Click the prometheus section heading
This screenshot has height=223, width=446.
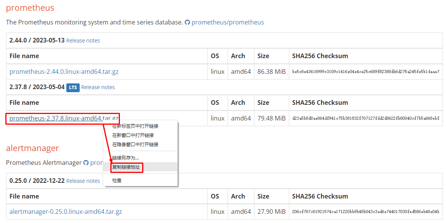(x=30, y=8)
